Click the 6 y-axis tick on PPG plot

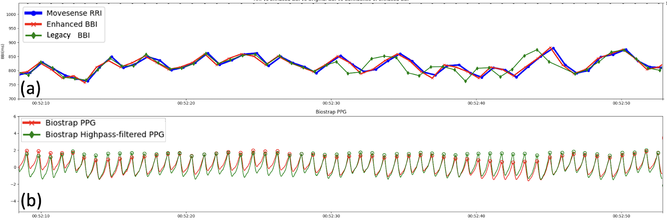[15, 117]
